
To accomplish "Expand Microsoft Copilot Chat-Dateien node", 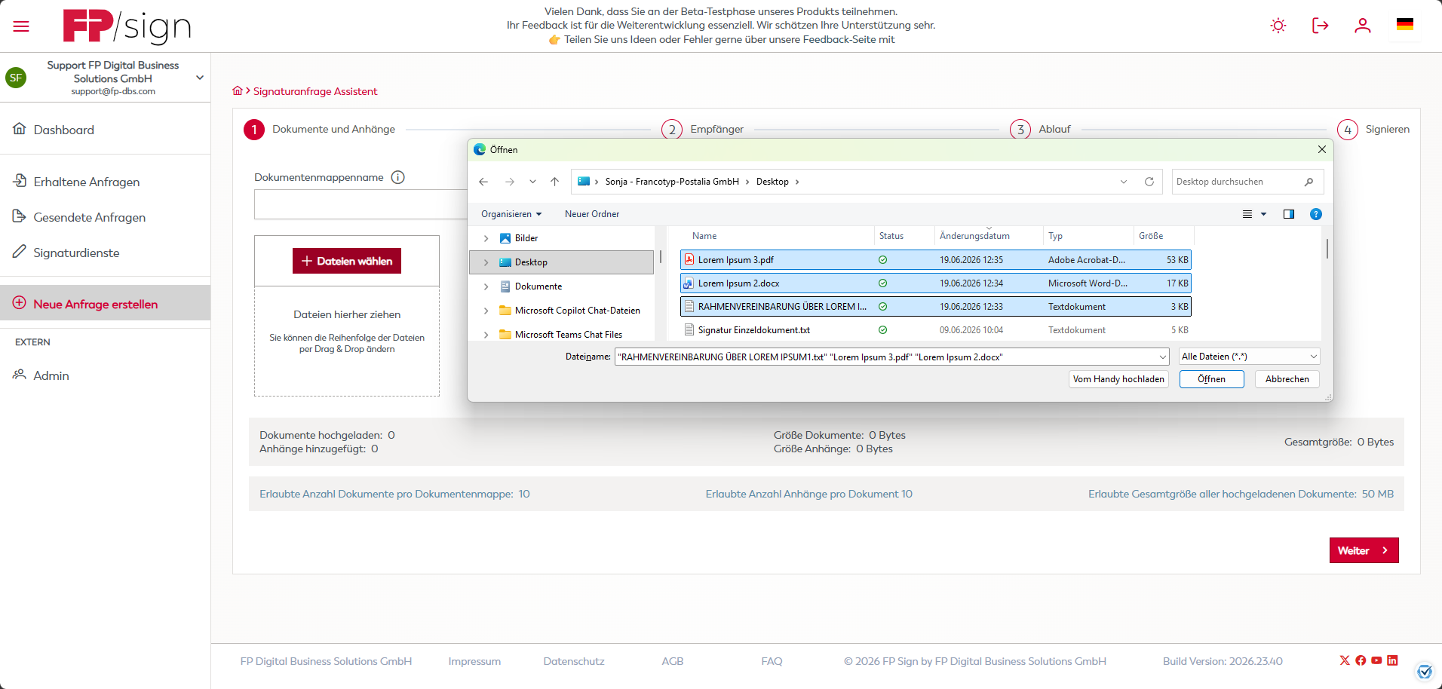I will click(x=486, y=311).
